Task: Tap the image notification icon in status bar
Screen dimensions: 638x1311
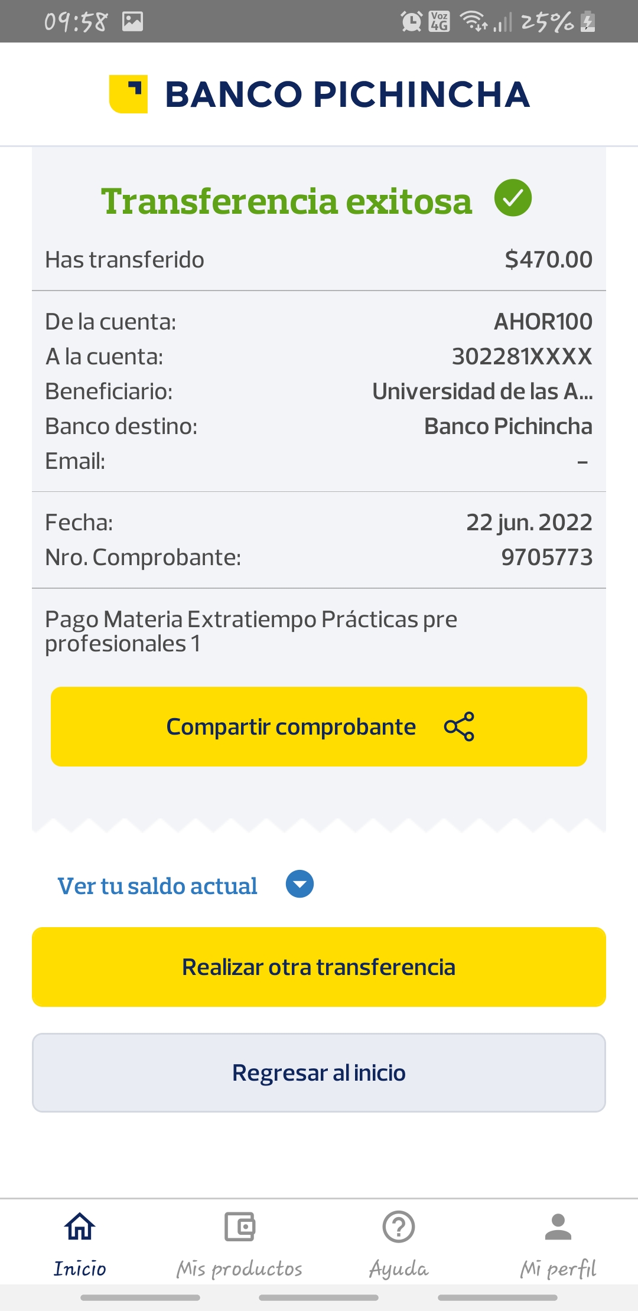Action: [133, 22]
